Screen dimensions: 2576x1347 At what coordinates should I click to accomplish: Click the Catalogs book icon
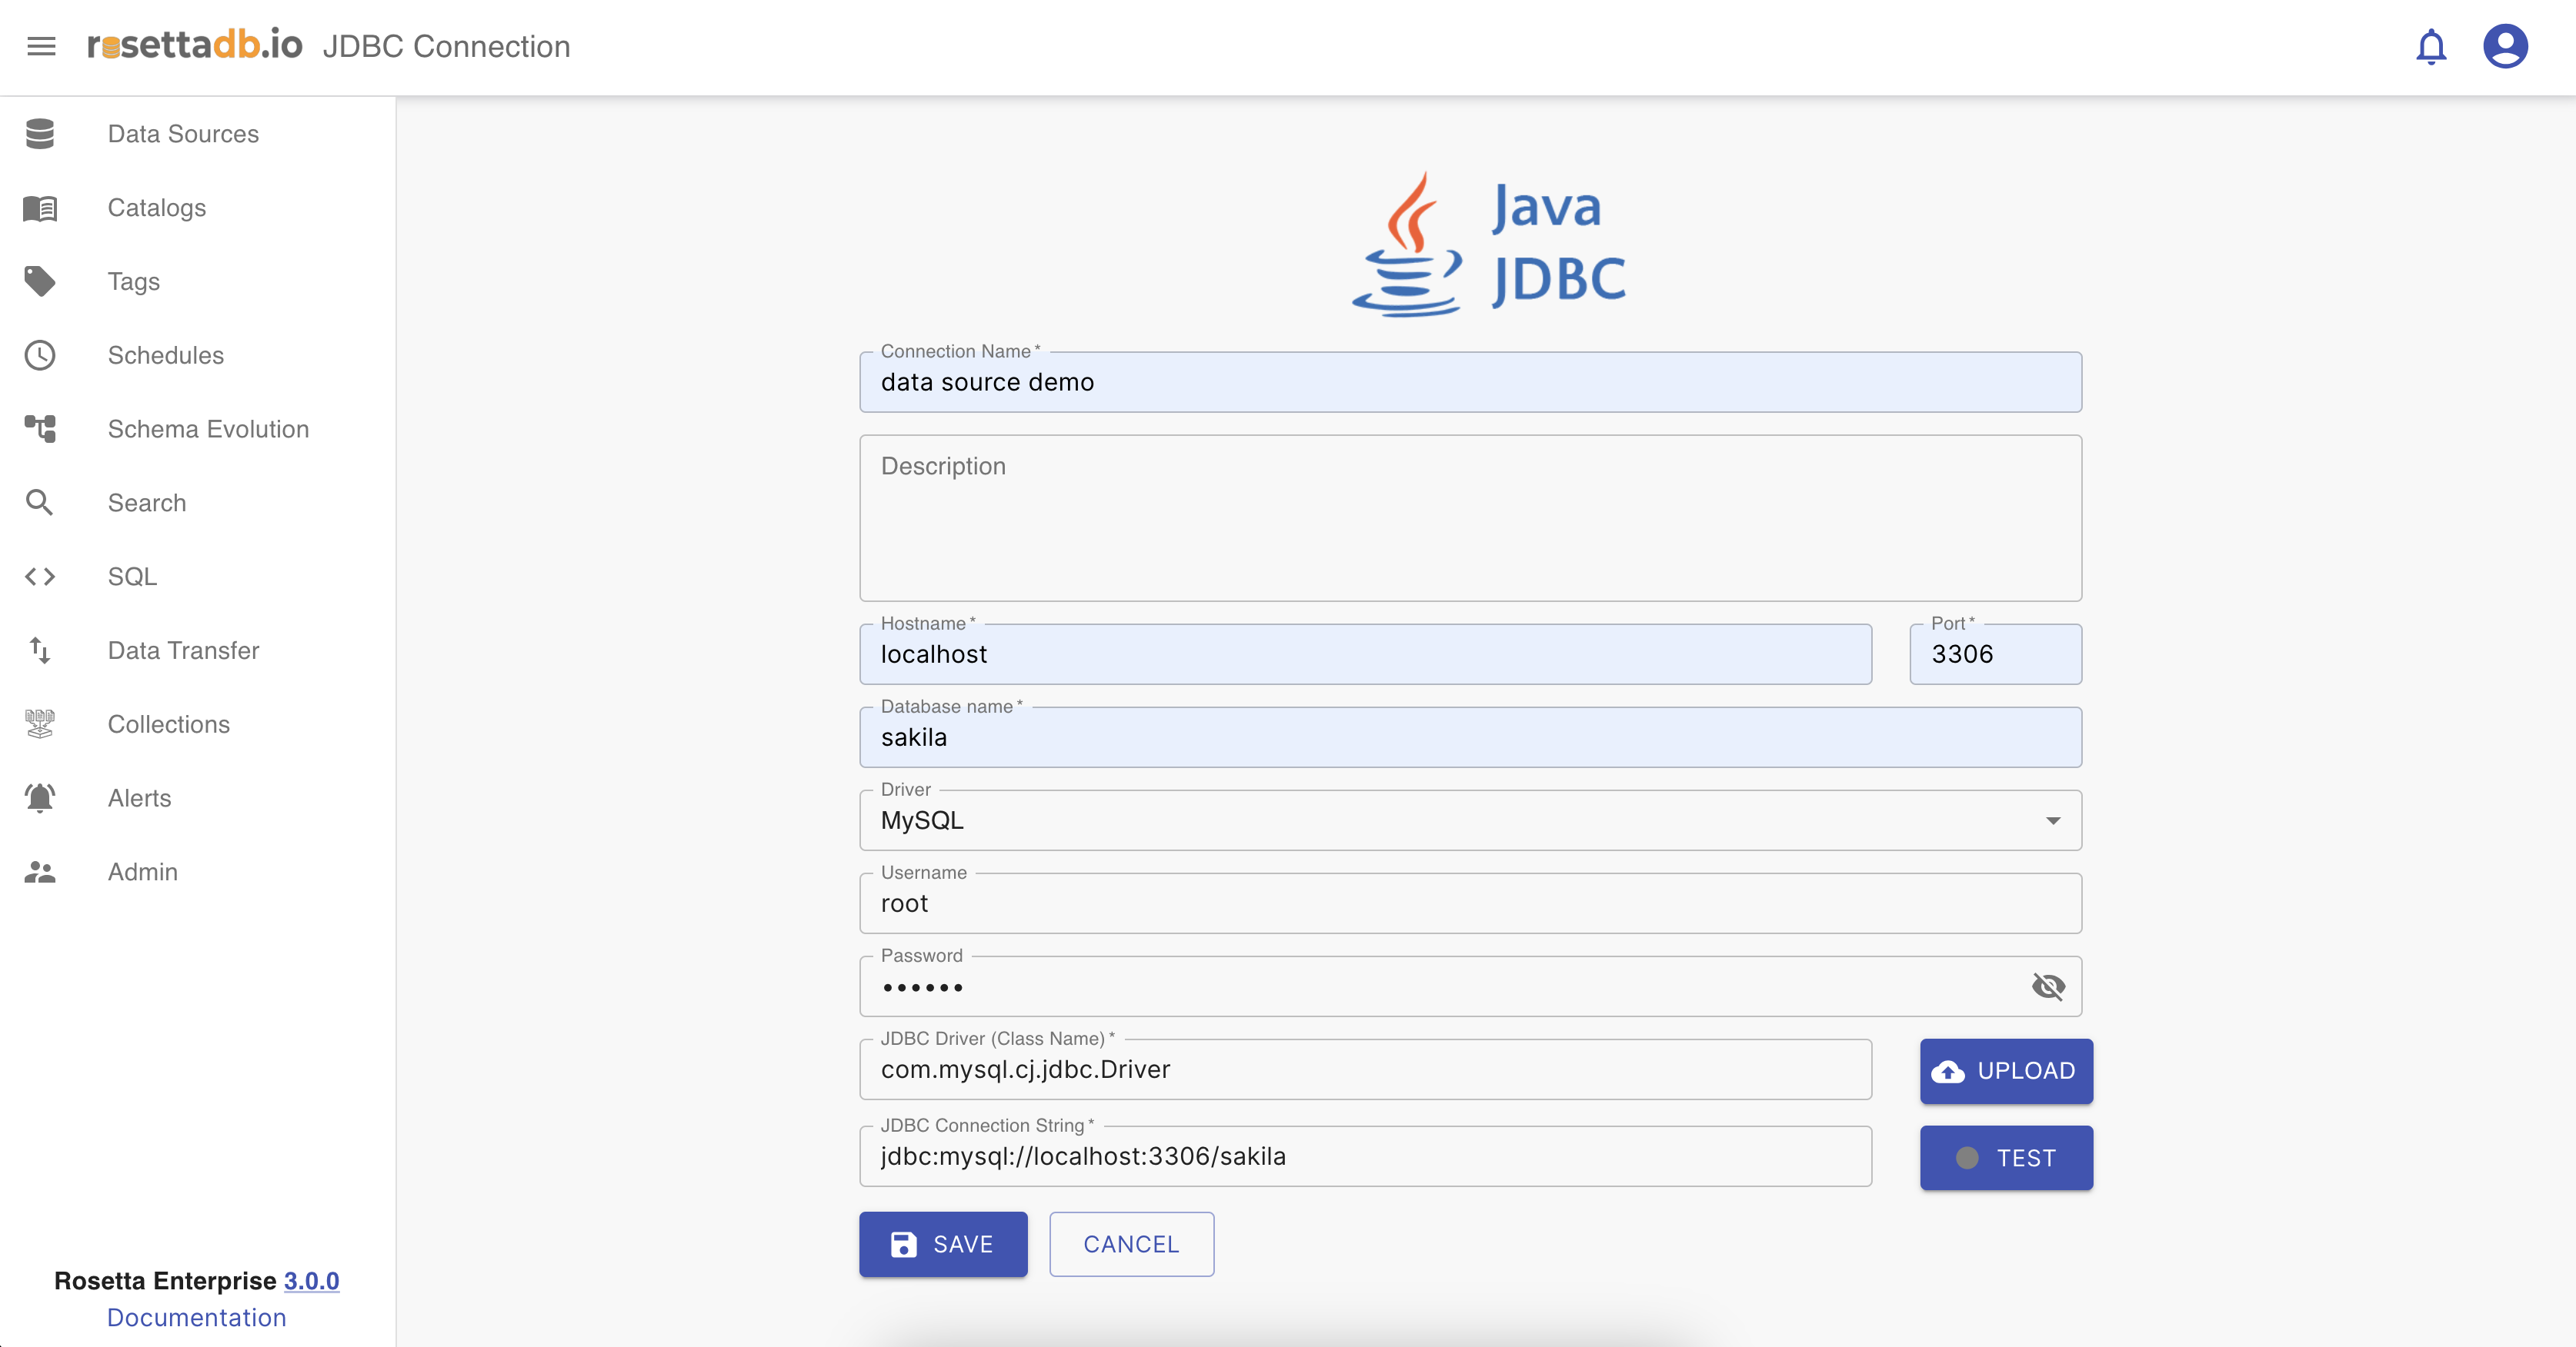pyautogui.click(x=40, y=208)
